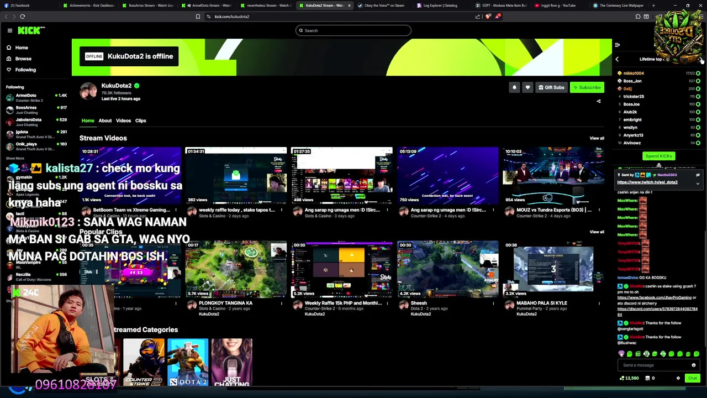The image size is (707, 398).
Task: Go back in the browser
Action: click(x=6, y=17)
